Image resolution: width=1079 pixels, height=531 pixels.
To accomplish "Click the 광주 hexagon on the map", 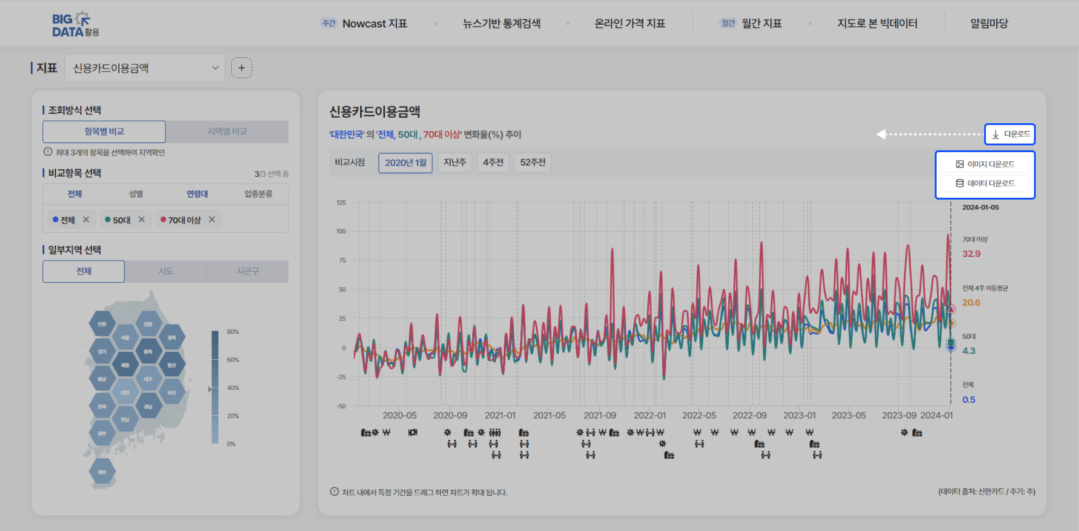I will click(102, 434).
